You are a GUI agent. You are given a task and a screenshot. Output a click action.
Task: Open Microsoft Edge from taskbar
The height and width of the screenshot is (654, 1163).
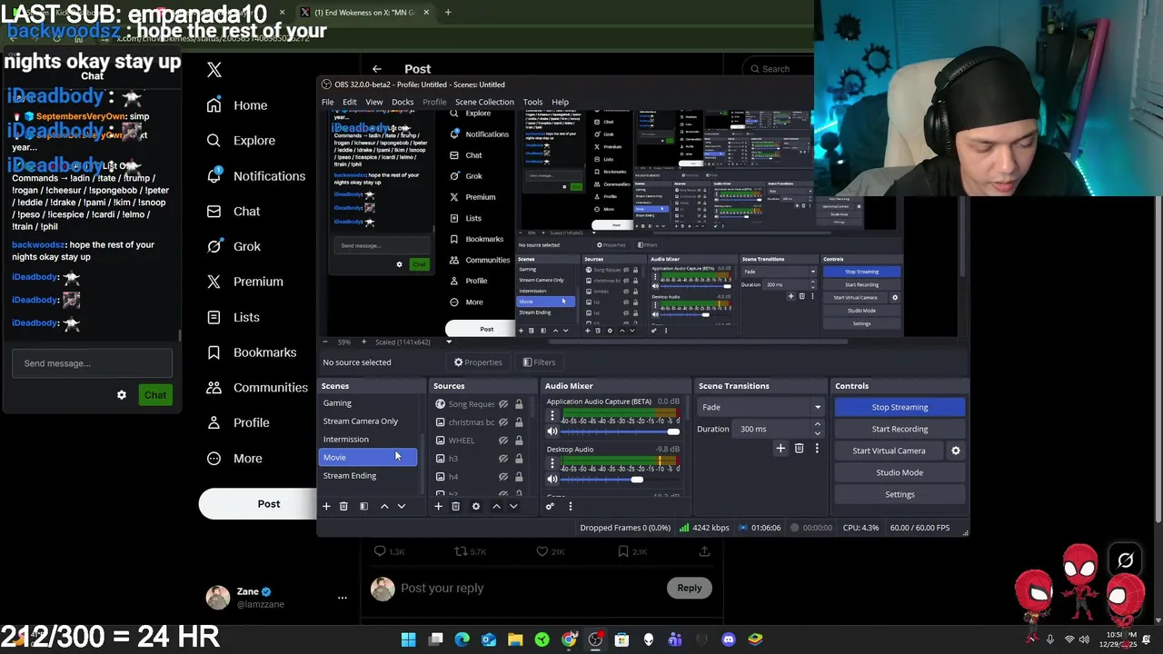[x=462, y=639]
